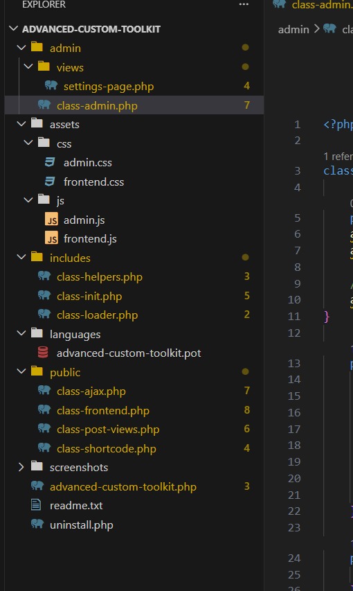Click PHP icon beside class-shortcode.php
This screenshot has height=591, width=353.
tap(44, 448)
